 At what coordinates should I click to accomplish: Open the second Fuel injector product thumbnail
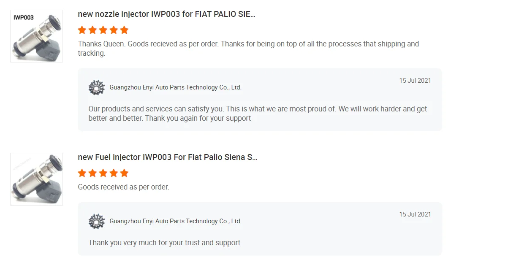(36, 179)
